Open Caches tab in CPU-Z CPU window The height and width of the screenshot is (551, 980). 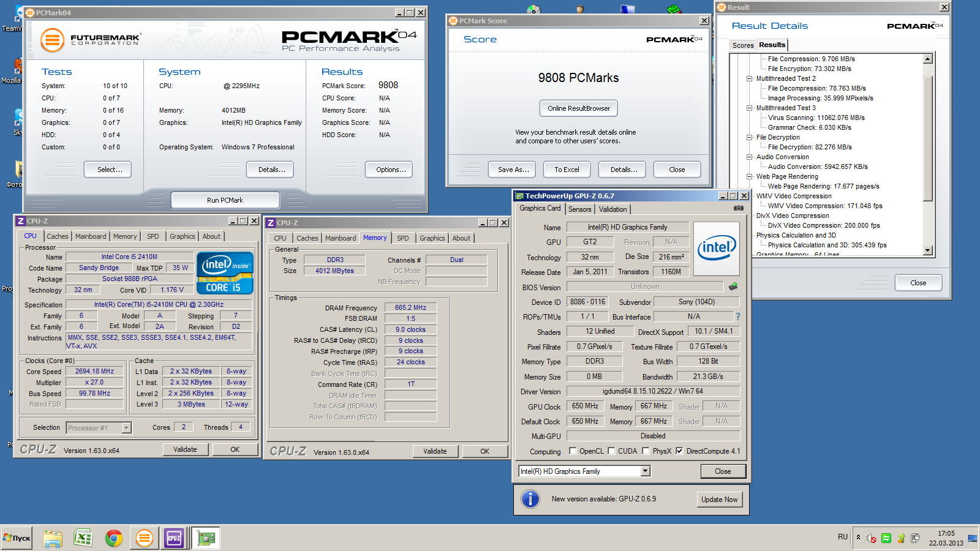tap(58, 236)
